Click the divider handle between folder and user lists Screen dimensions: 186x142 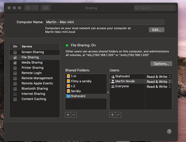coord(108,92)
